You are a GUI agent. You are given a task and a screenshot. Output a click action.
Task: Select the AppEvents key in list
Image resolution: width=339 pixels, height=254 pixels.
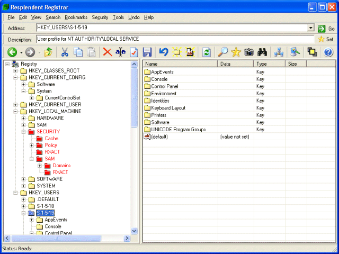click(x=159, y=72)
